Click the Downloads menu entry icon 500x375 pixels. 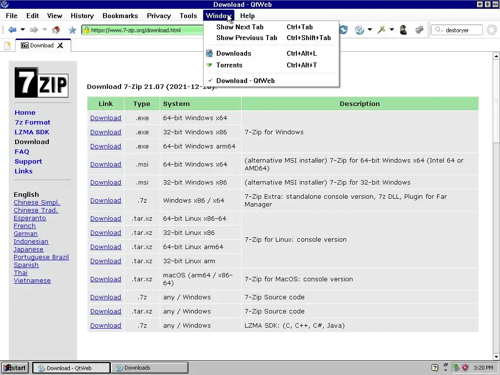pyautogui.click(x=209, y=53)
